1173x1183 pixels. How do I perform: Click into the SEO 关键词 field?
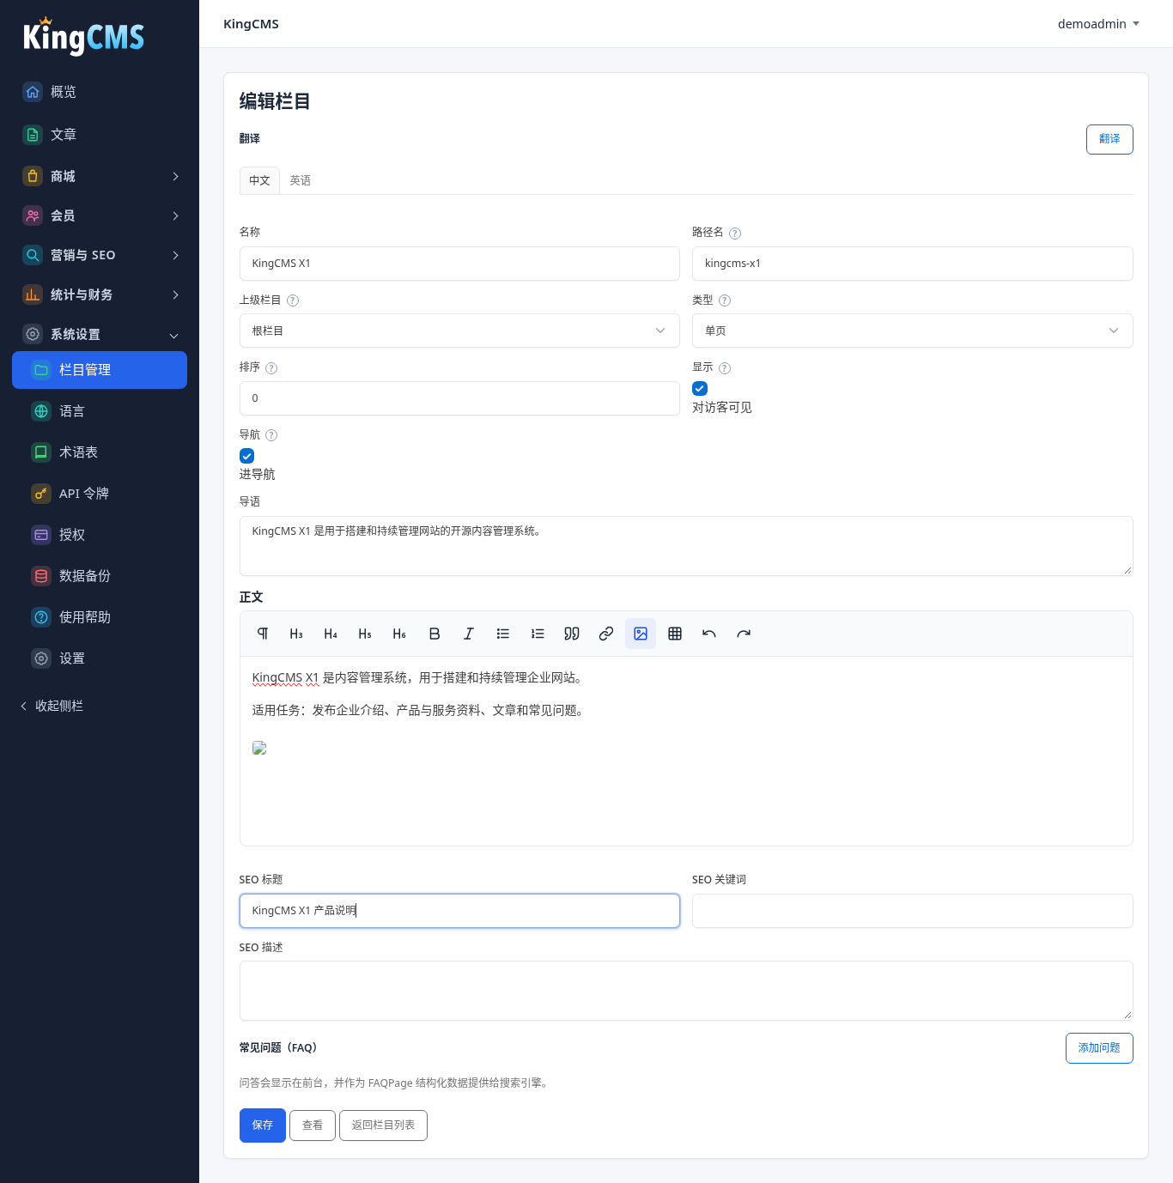912,911
